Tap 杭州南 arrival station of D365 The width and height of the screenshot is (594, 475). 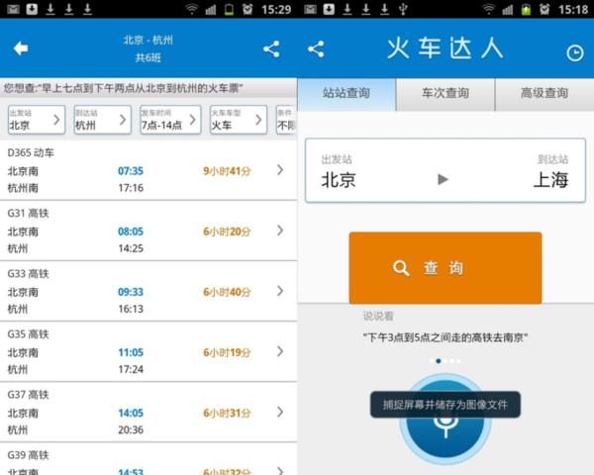pyautogui.click(x=23, y=188)
